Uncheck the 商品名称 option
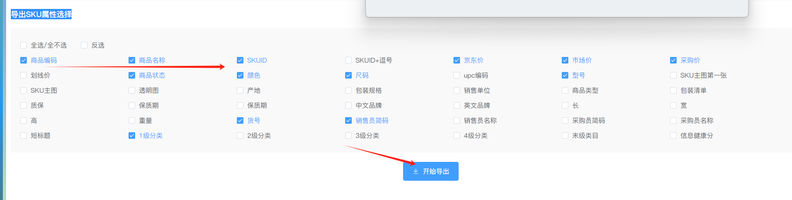 [x=132, y=60]
